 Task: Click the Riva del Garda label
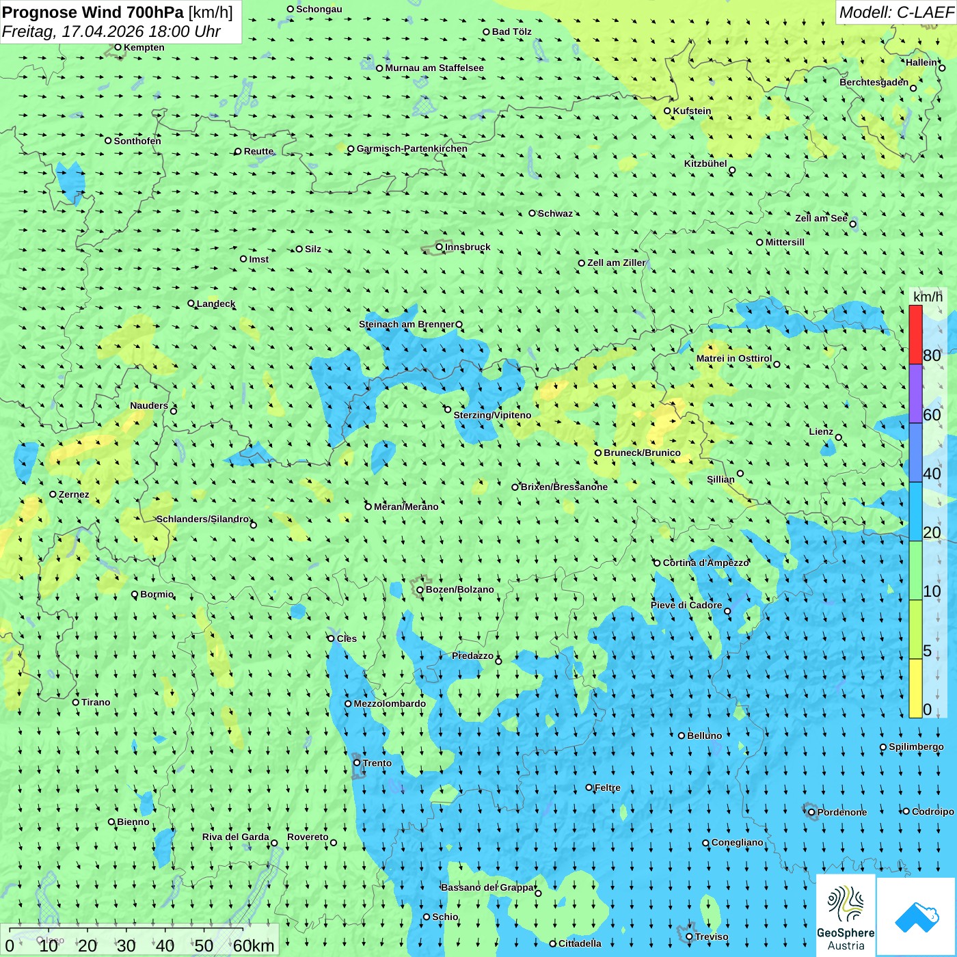coord(236,837)
